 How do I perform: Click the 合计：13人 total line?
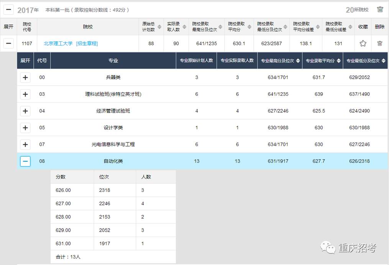[68, 257]
